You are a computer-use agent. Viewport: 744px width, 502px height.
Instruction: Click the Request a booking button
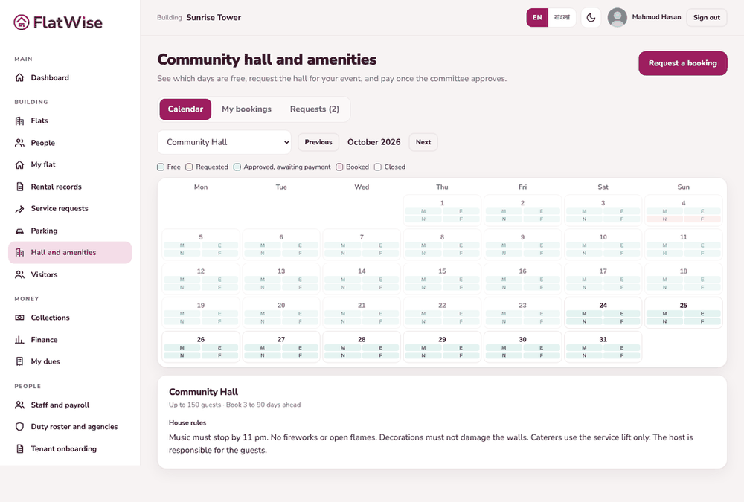tap(682, 63)
